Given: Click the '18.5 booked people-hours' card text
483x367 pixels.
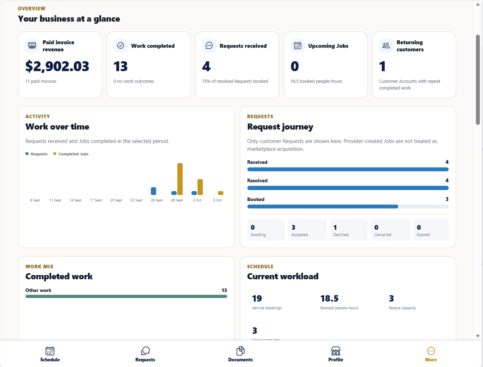Looking at the screenshot, I should tap(317, 81).
